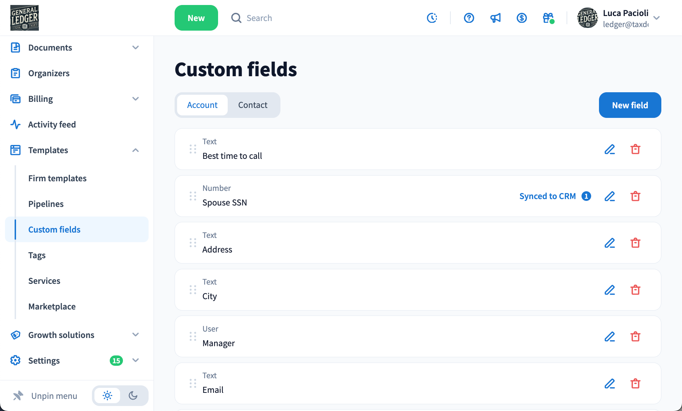Click the timer clock icon in header
This screenshot has width=682, height=411.
click(432, 18)
